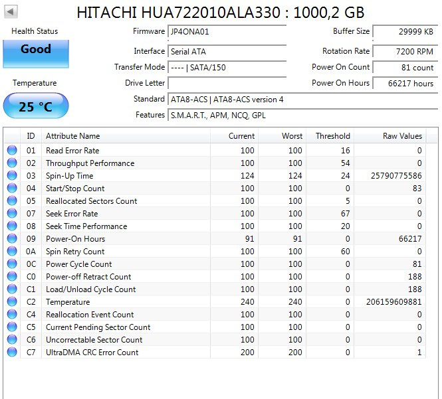442x399 pixels.
Task: Select the Spin Retry Count row name
Action: [x=75, y=251]
